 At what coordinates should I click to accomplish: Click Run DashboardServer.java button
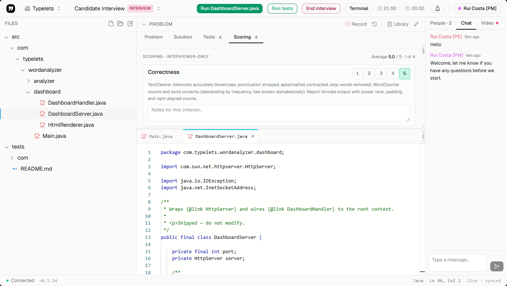click(230, 9)
